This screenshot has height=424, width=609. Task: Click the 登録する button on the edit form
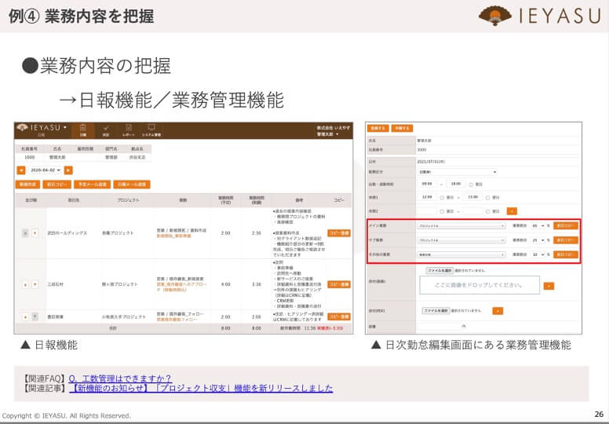click(x=378, y=127)
